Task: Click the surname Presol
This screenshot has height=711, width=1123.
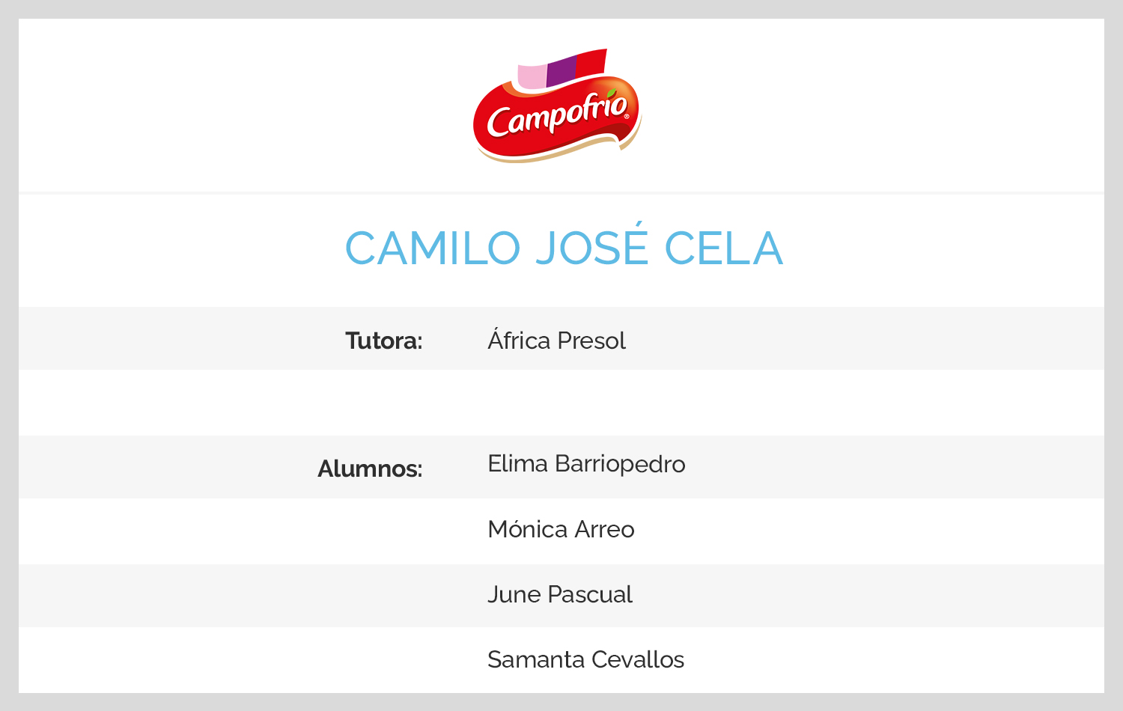Action: click(592, 341)
